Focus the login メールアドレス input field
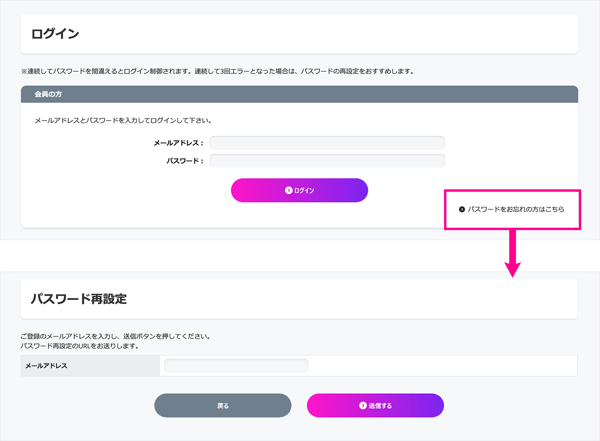The width and height of the screenshot is (600, 441). 327,143
